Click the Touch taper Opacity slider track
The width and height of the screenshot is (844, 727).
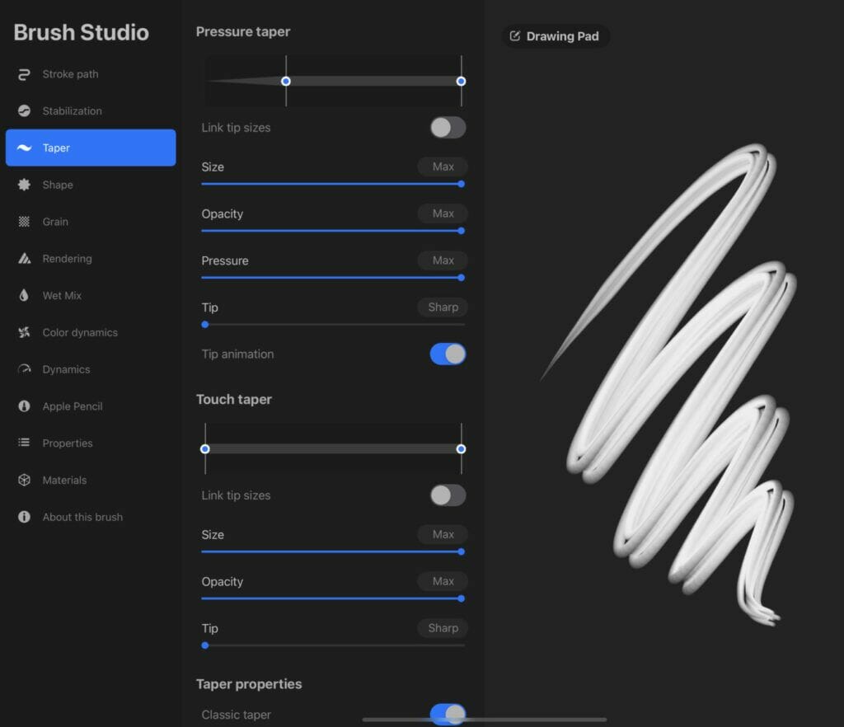(333, 598)
